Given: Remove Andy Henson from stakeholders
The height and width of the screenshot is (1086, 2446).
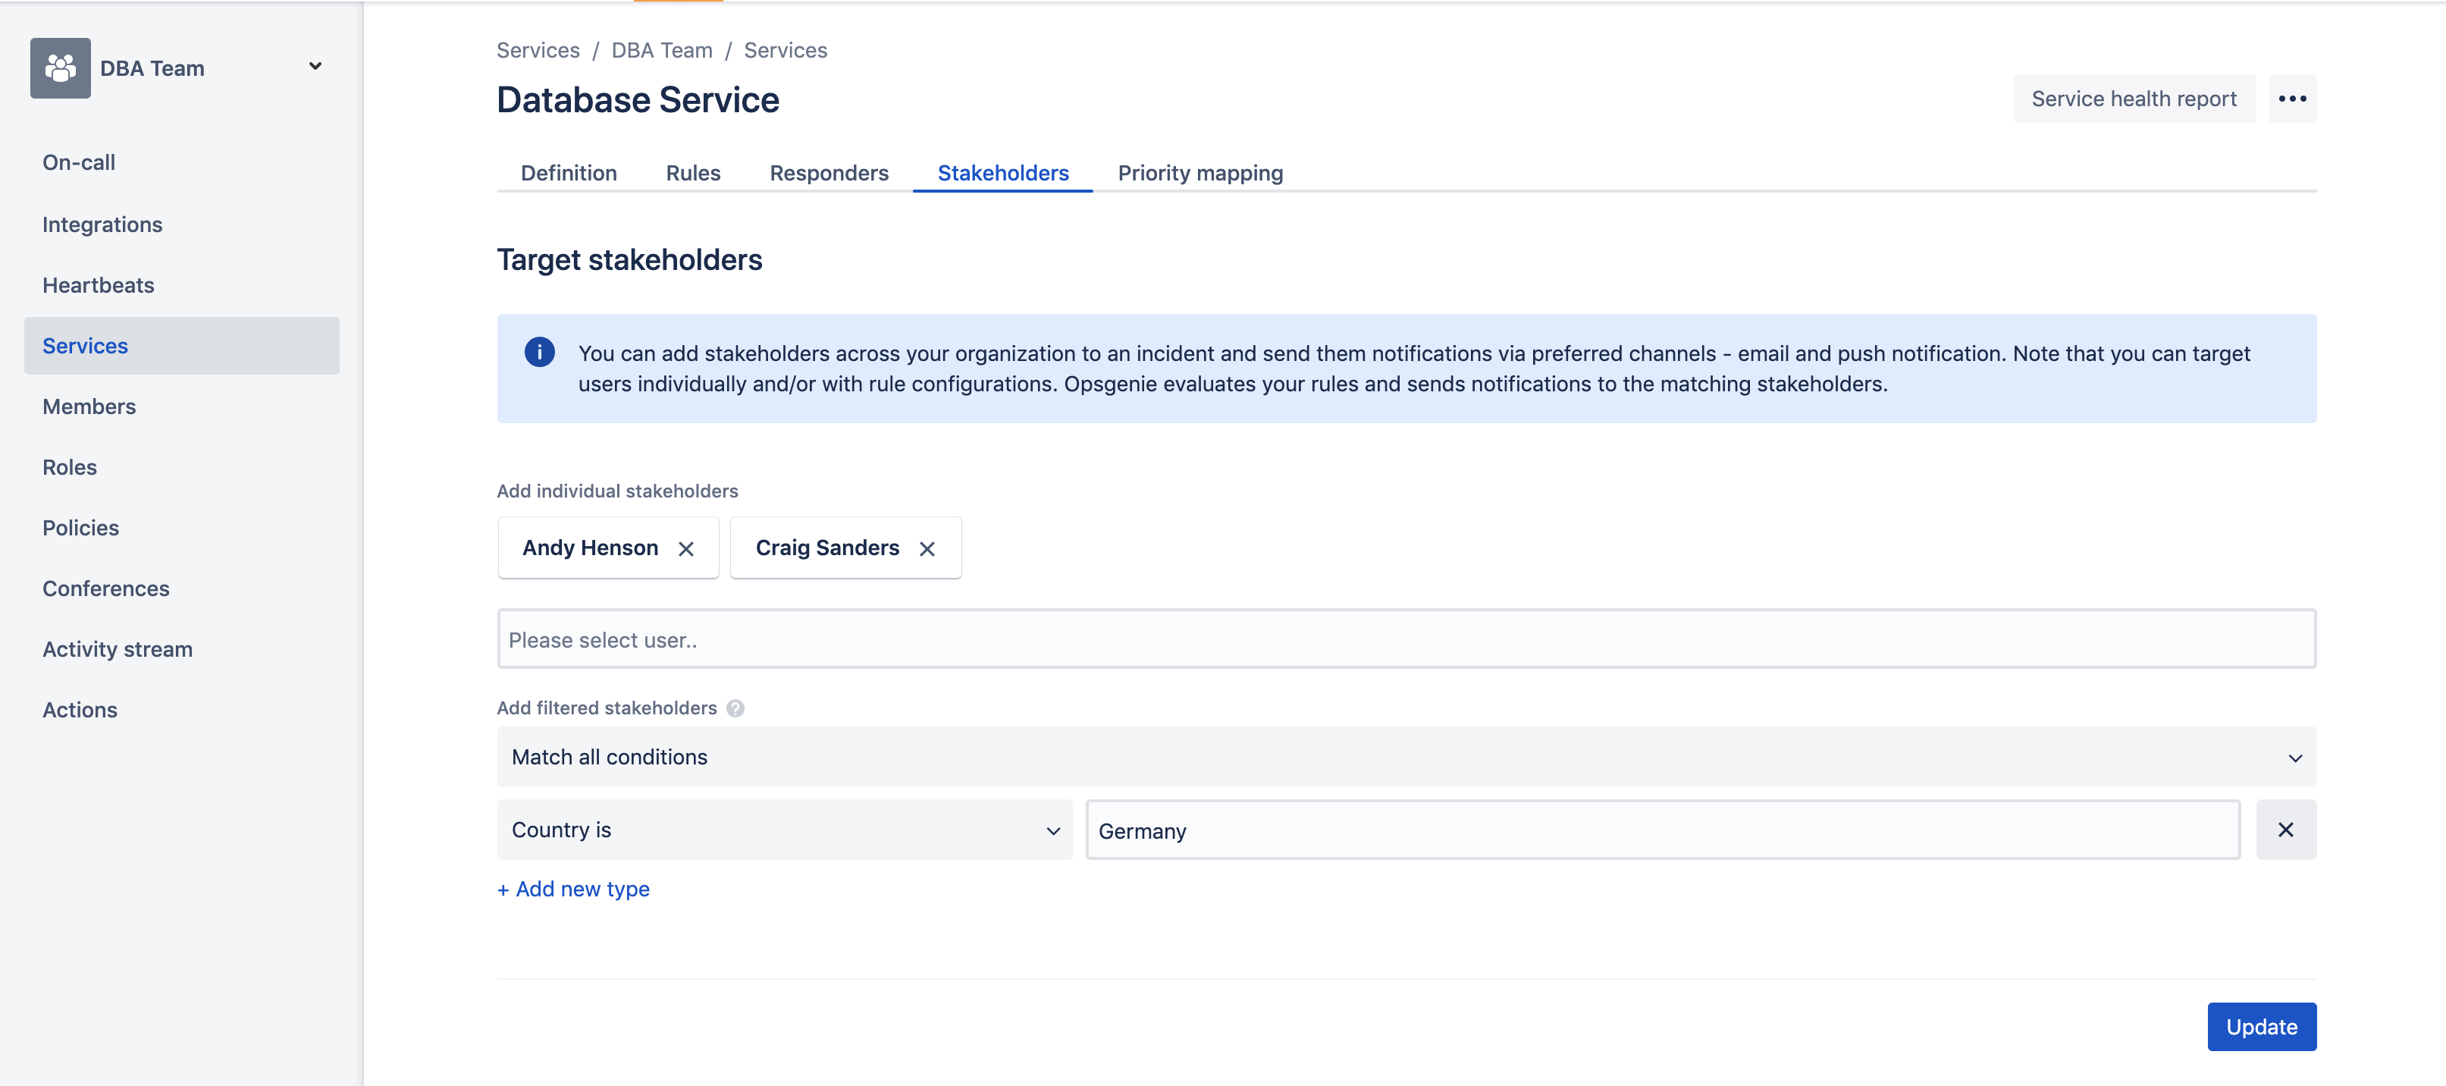Looking at the screenshot, I should pyautogui.click(x=686, y=548).
